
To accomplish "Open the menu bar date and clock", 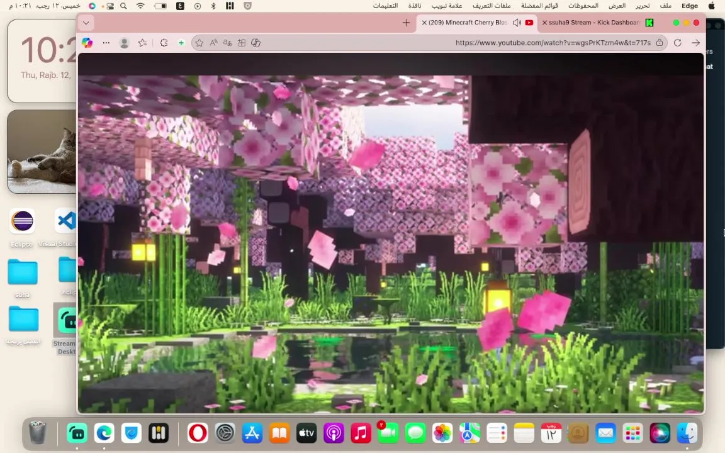I will [45, 6].
